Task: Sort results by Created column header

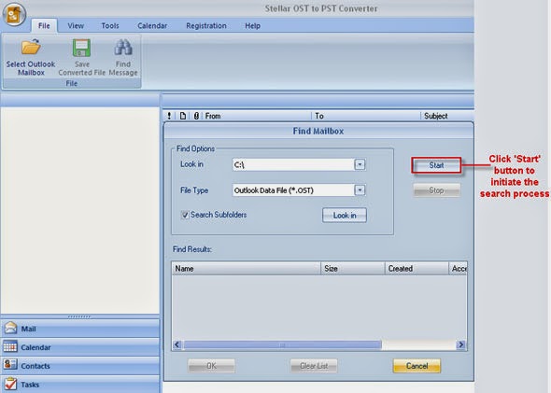Action: click(417, 268)
